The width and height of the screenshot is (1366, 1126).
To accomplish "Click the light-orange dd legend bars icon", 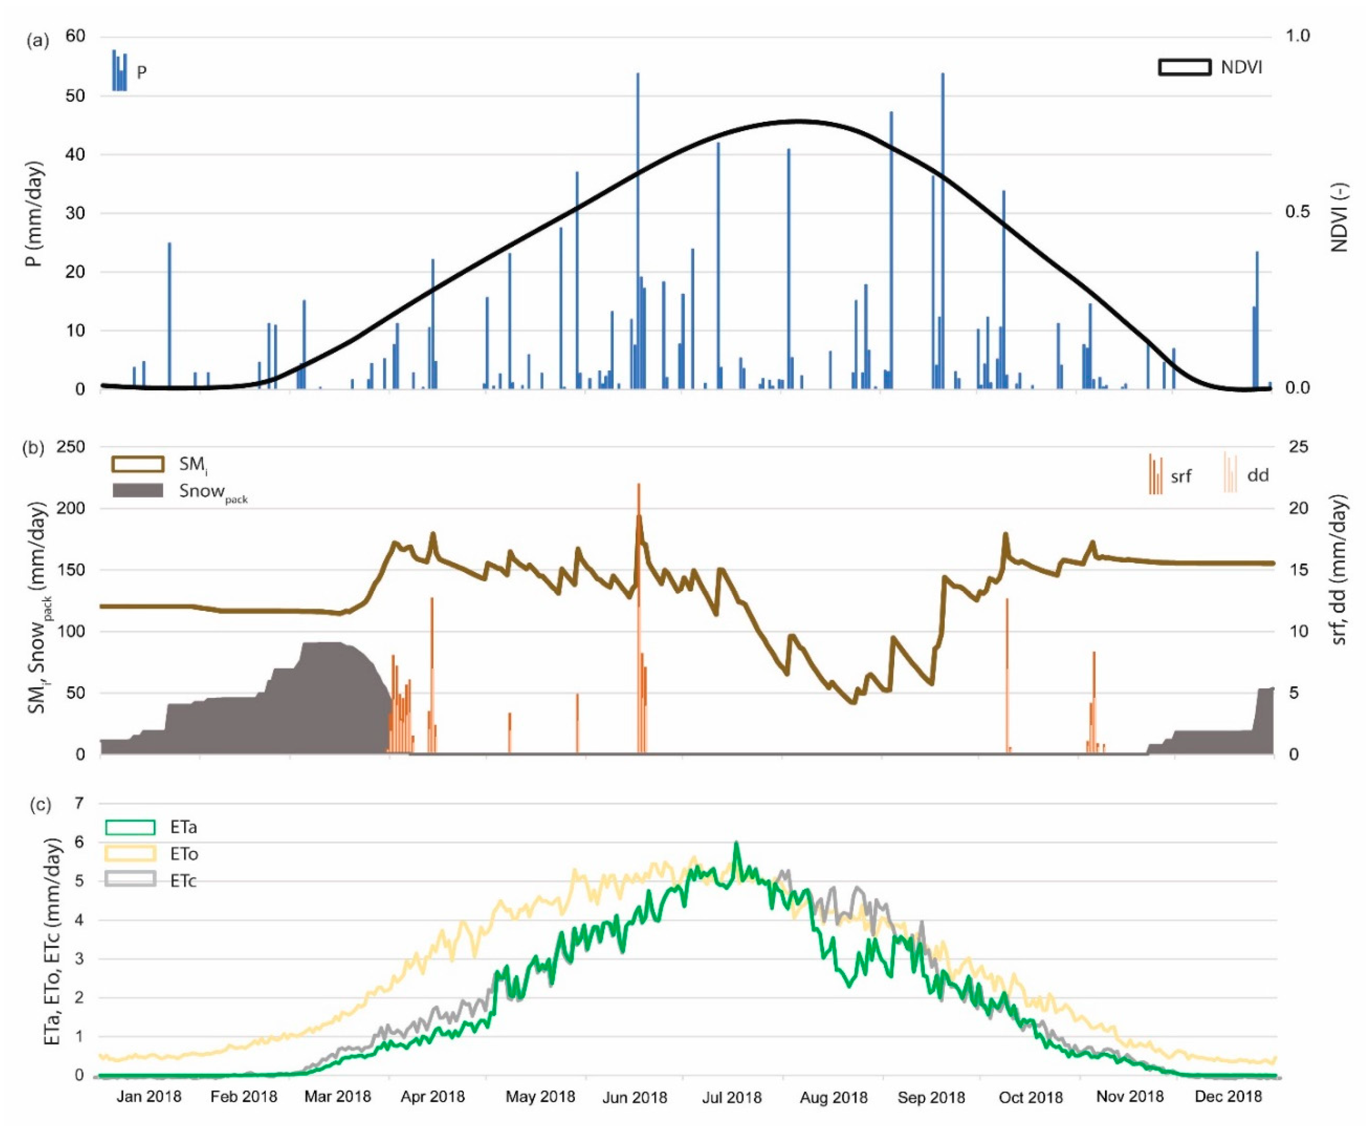I will 1230,473.
